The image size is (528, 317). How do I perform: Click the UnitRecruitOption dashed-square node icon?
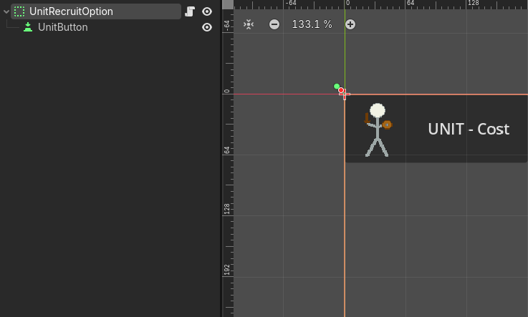[x=19, y=11]
